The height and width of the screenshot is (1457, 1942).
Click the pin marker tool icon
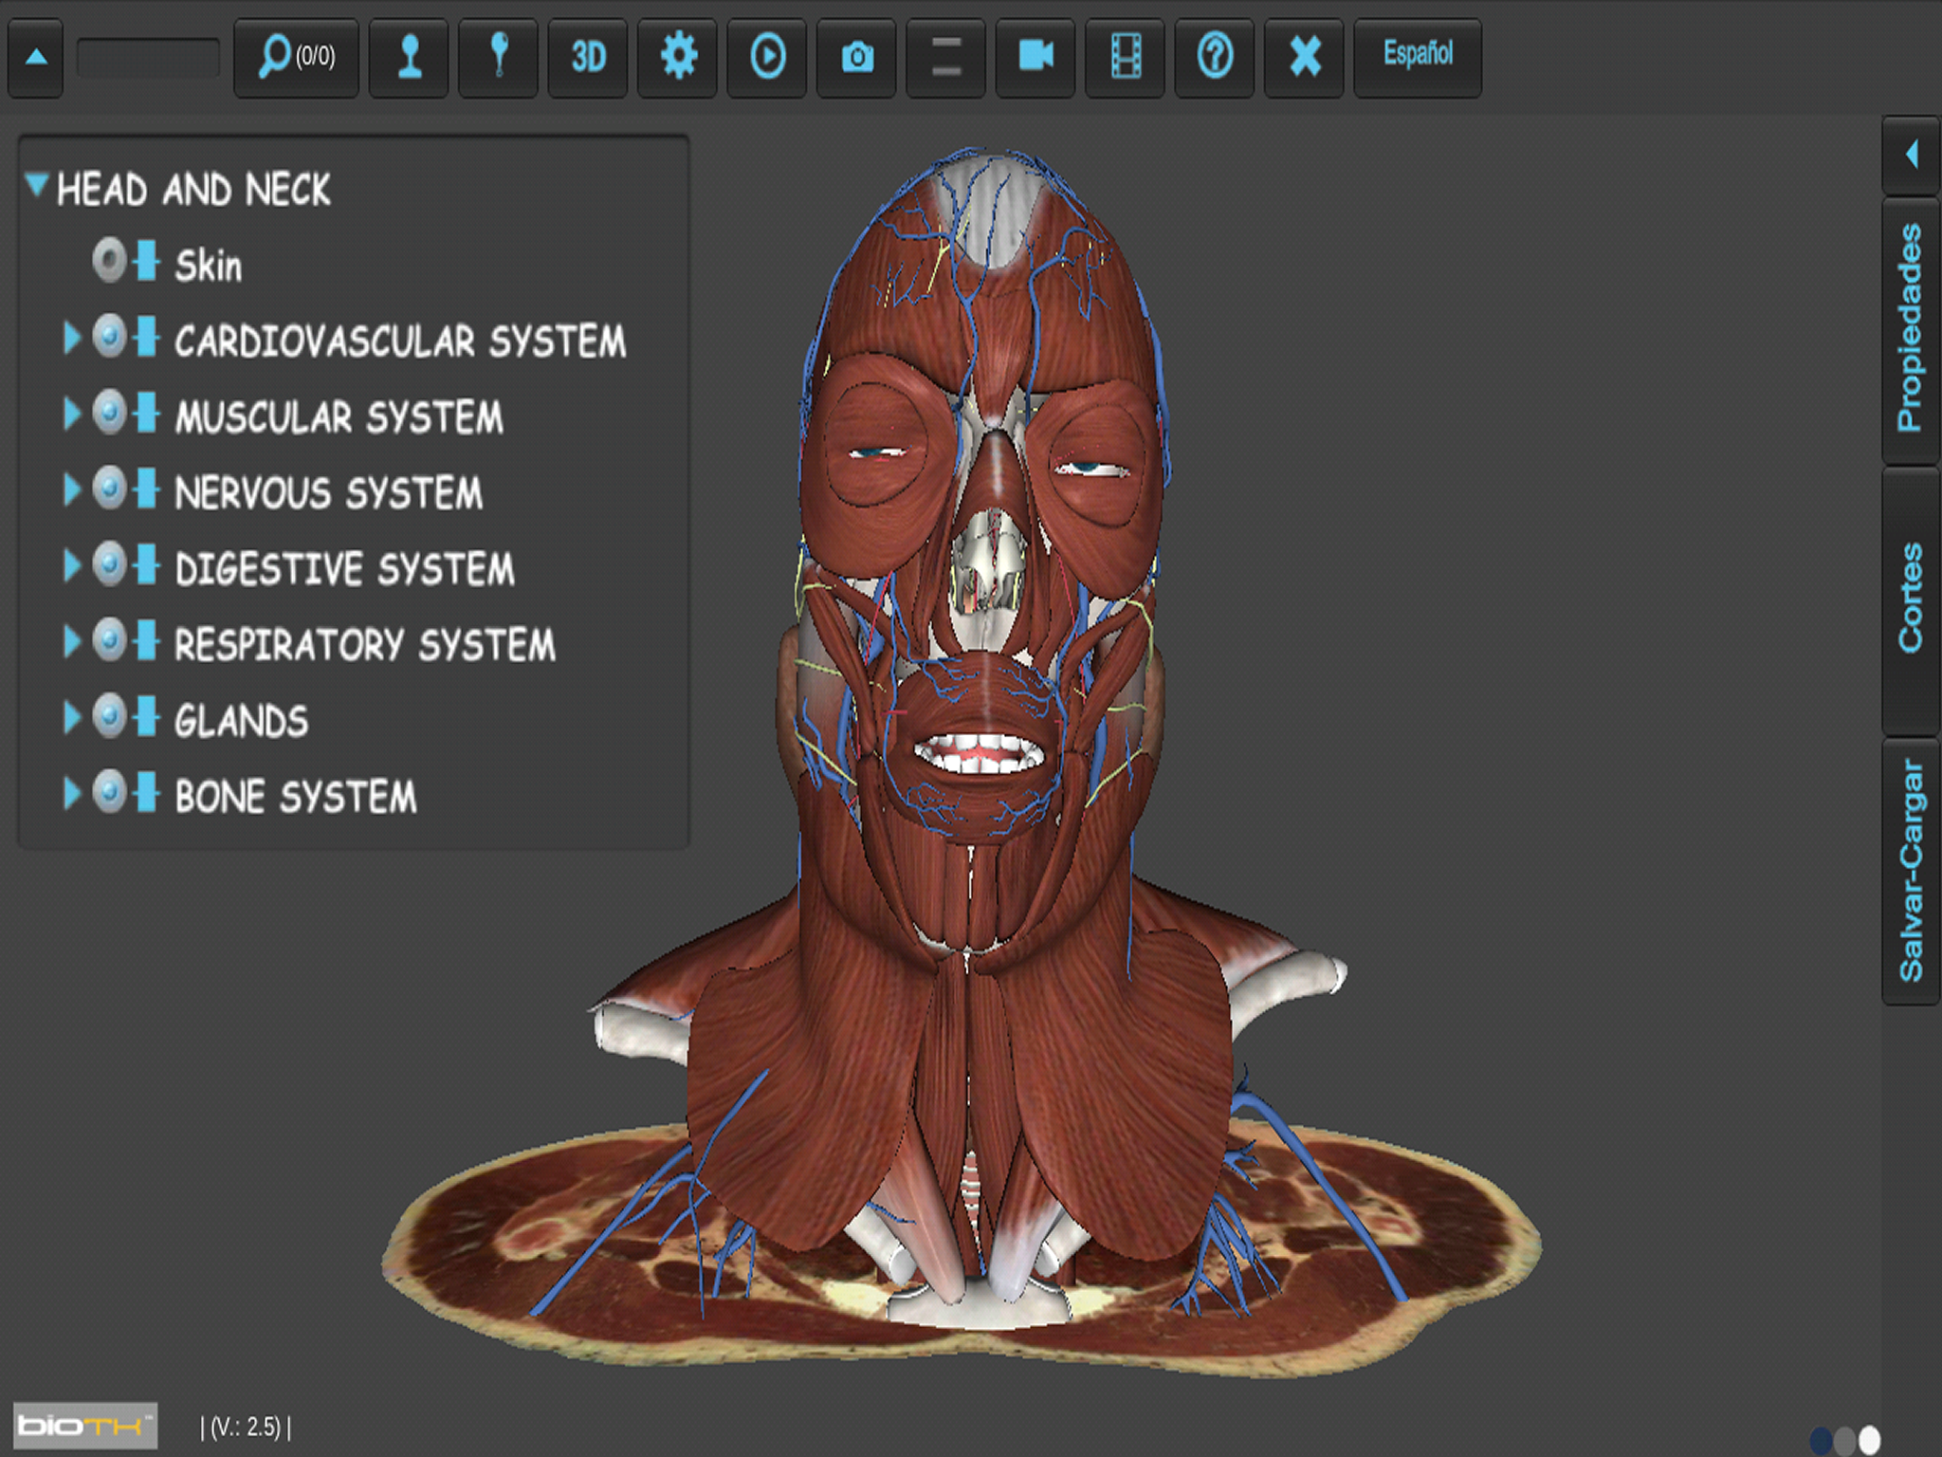pos(499,57)
